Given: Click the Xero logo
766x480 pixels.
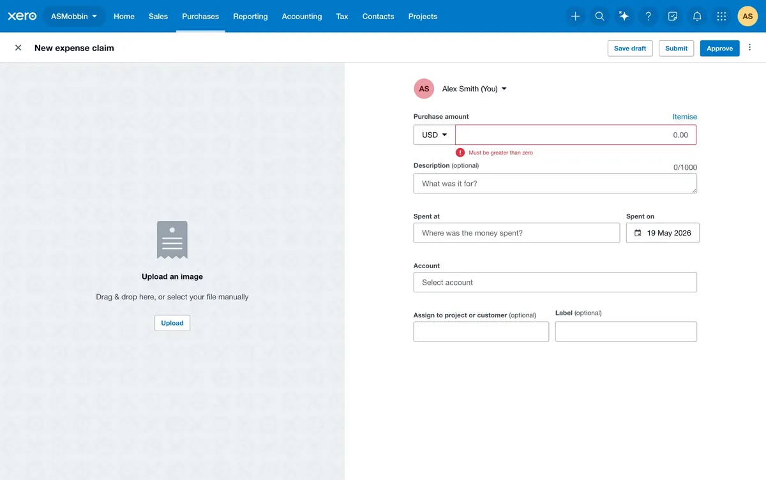Looking at the screenshot, I should [22, 16].
